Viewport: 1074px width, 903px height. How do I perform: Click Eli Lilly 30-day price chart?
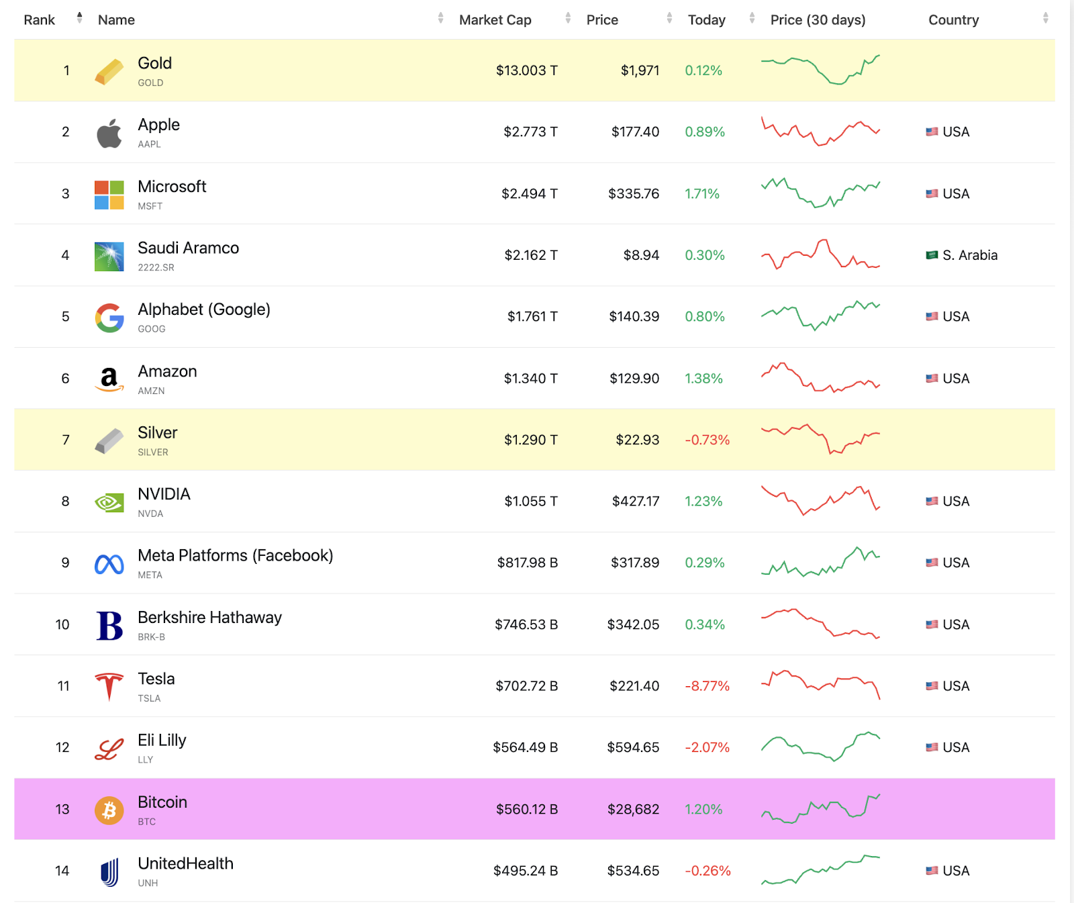(820, 747)
